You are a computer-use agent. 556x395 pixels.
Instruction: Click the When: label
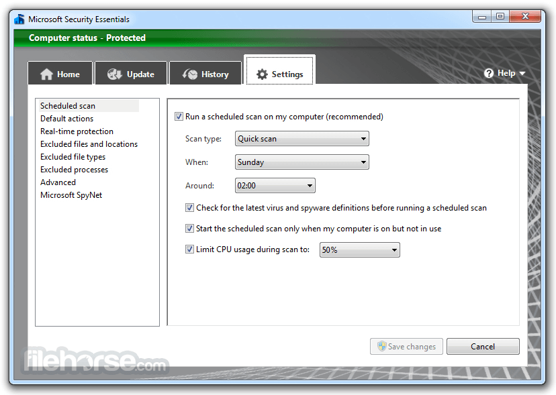click(x=197, y=162)
